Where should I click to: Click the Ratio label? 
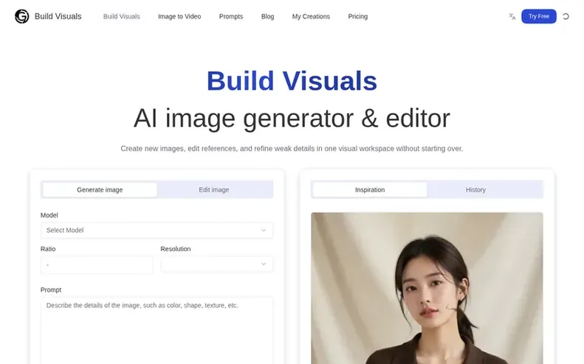click(x=48, y=249)
